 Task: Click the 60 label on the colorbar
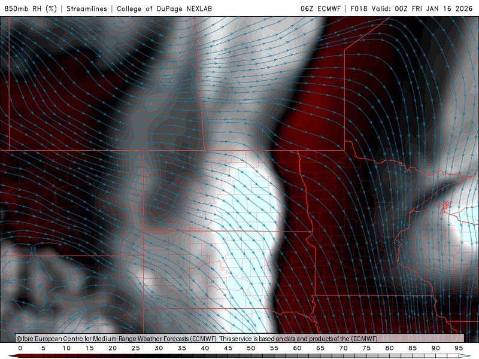click(x=297, y=348)
